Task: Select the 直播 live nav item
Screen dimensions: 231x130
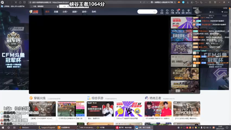Action: (x=56, y=12)
